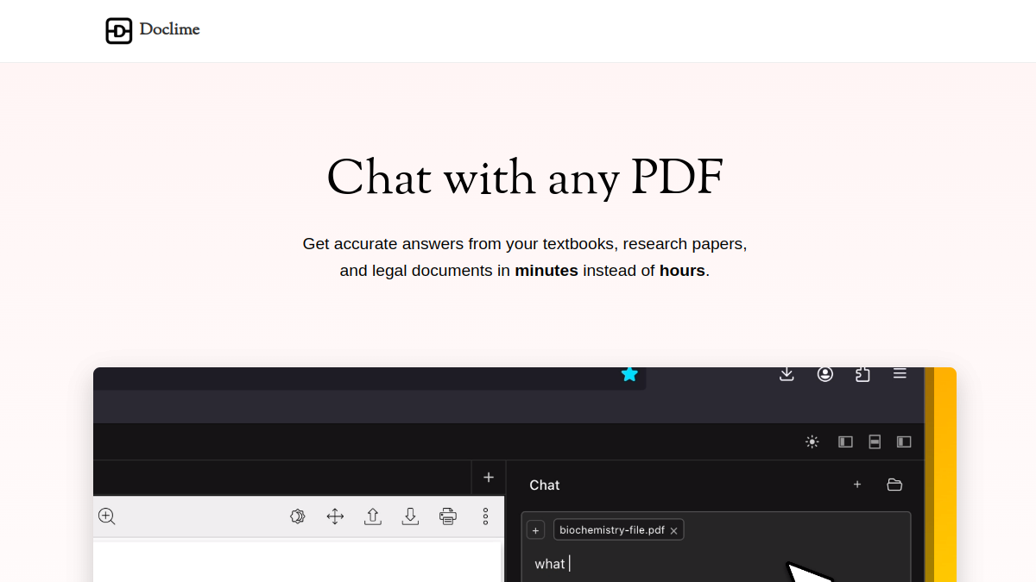Screen dimensions: 1036x582
Task: Select the sidebar layout icon right beside the sun
Action: [x=846, y=441]
